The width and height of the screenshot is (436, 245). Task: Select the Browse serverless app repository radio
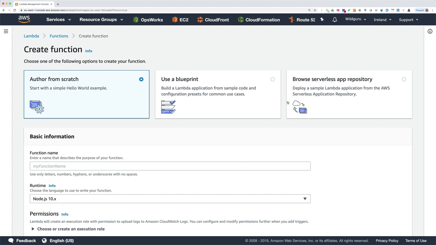(404, 79)
